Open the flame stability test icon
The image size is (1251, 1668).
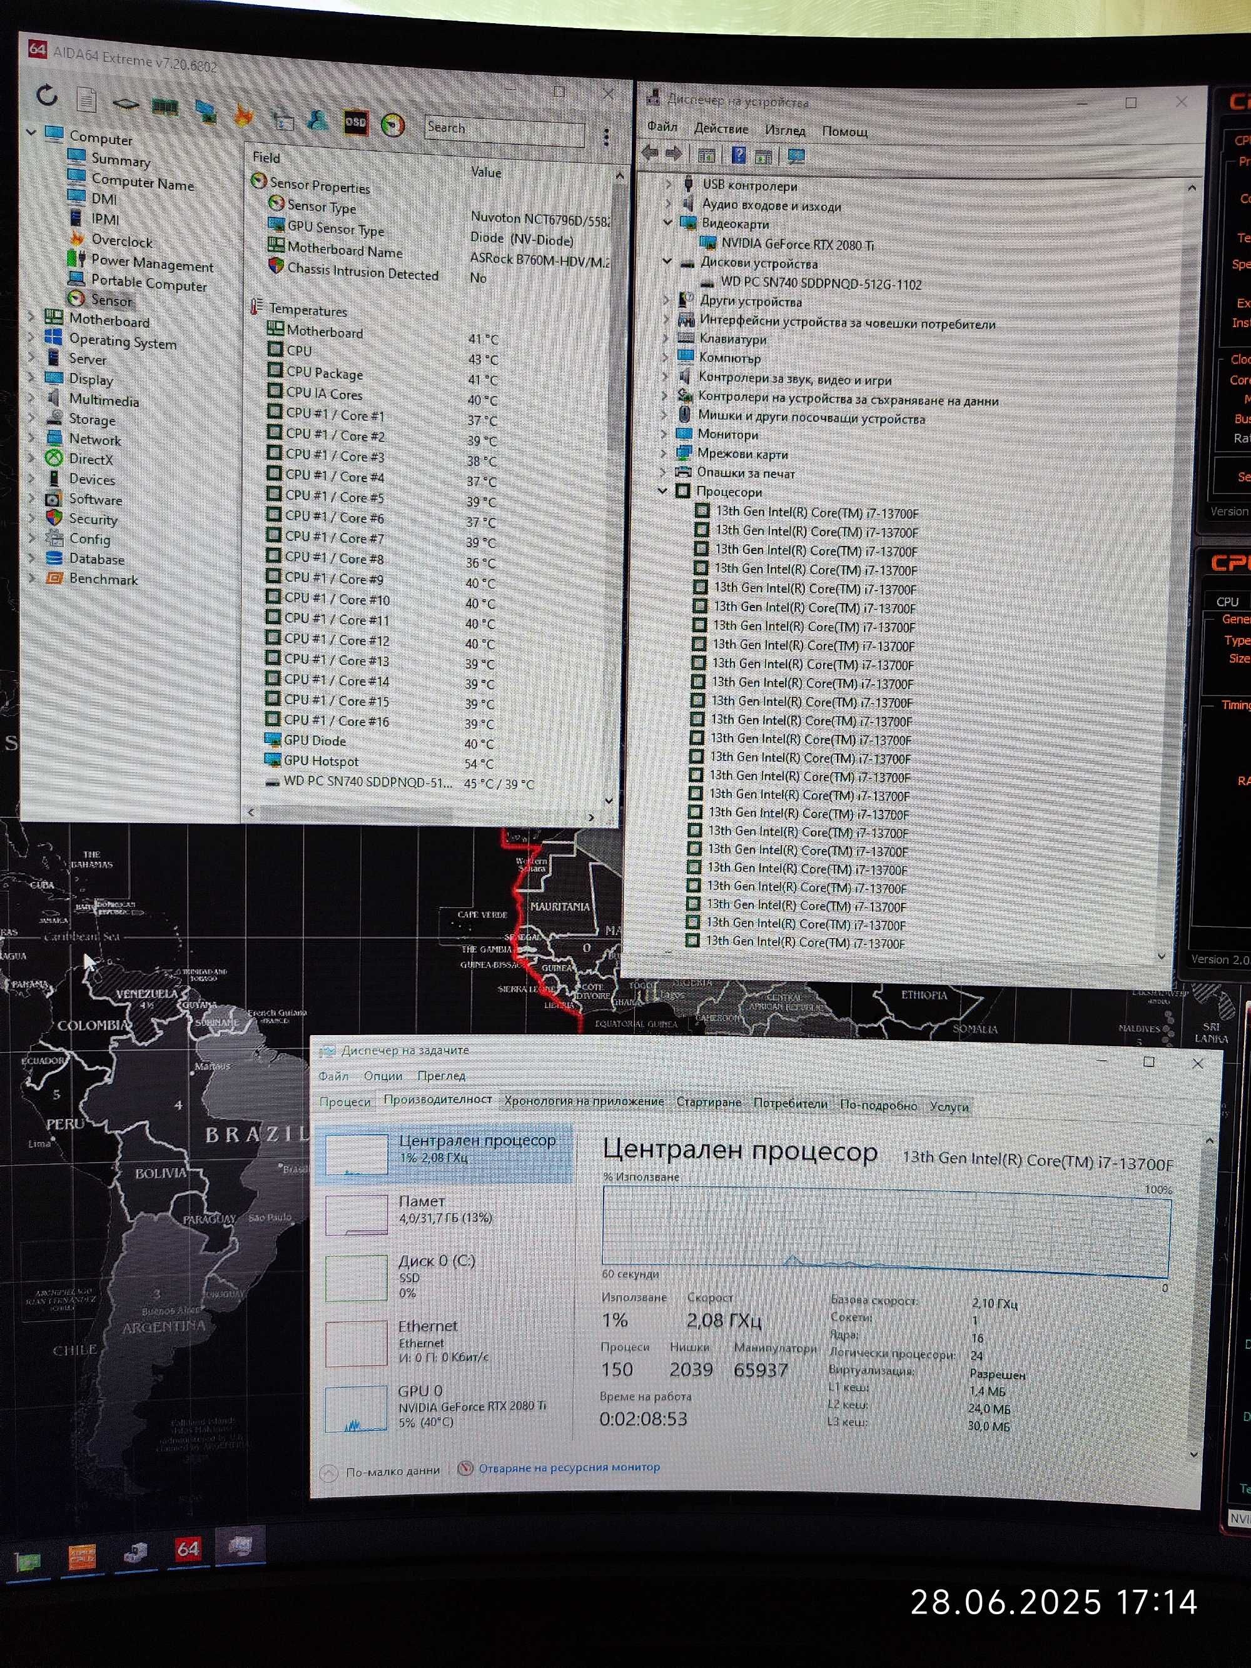tap(243, 114)
